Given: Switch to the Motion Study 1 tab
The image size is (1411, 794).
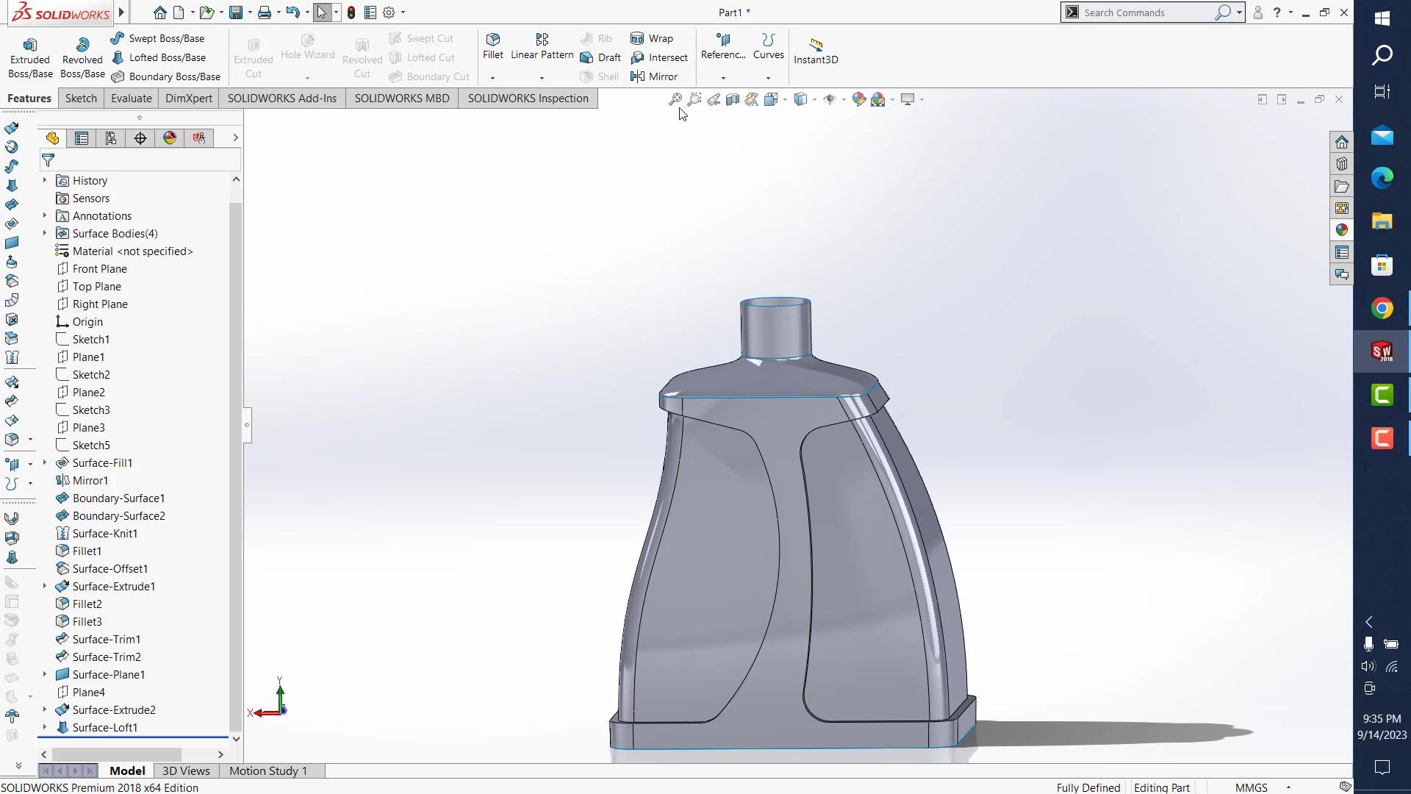Looking at the screenshot, I should click(x=268, y=770).
